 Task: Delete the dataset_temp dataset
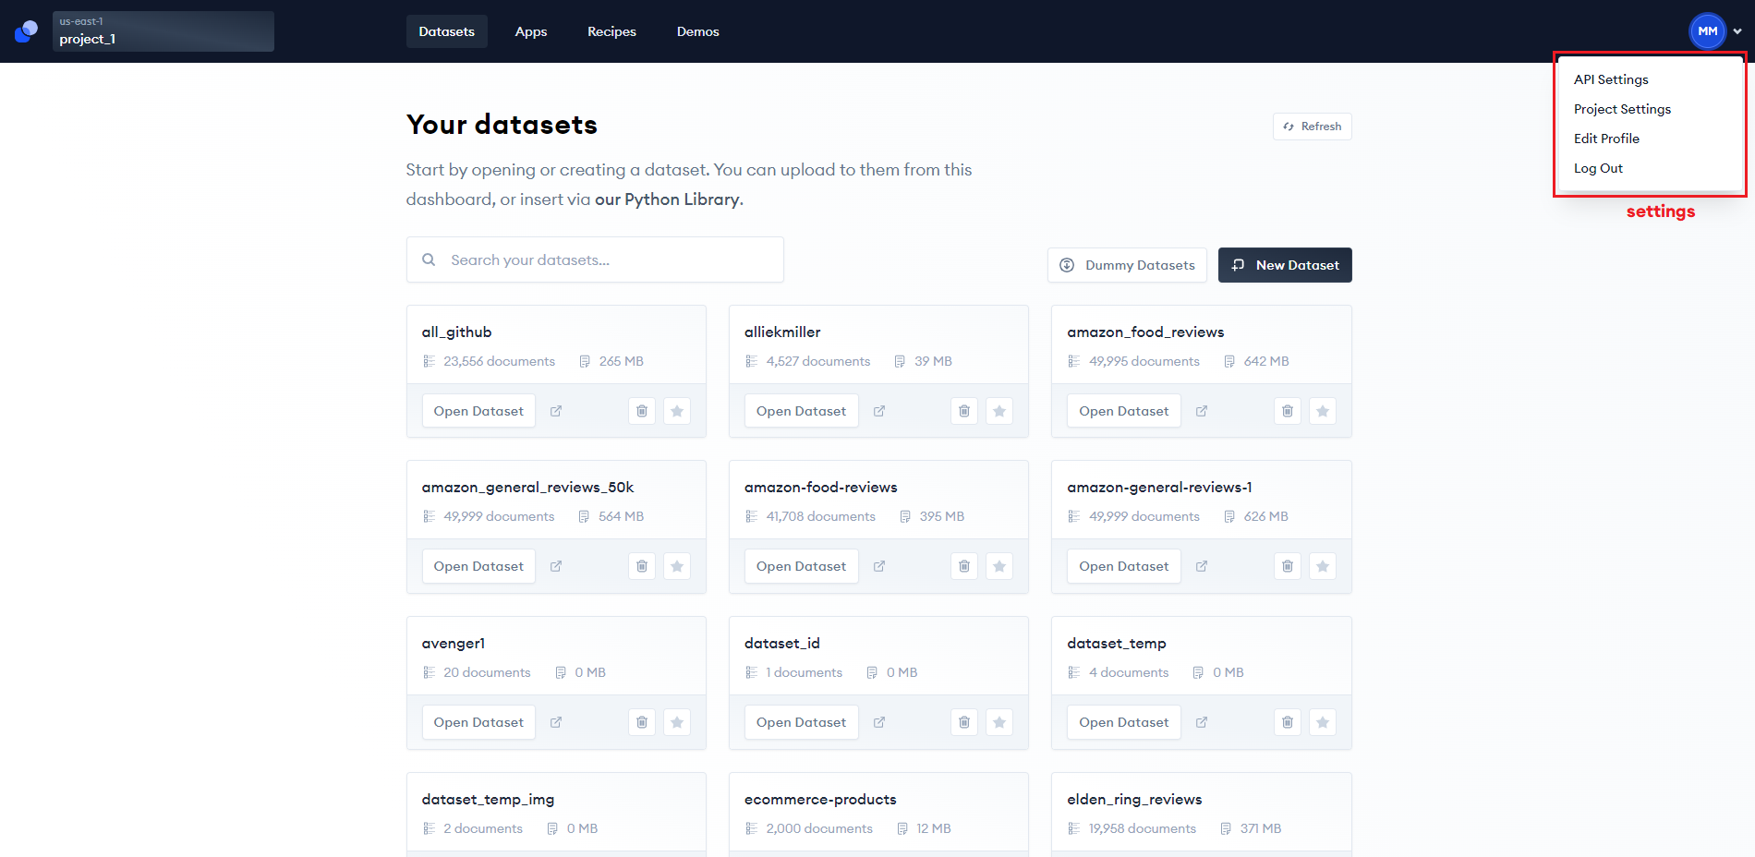pos(1288,722)
